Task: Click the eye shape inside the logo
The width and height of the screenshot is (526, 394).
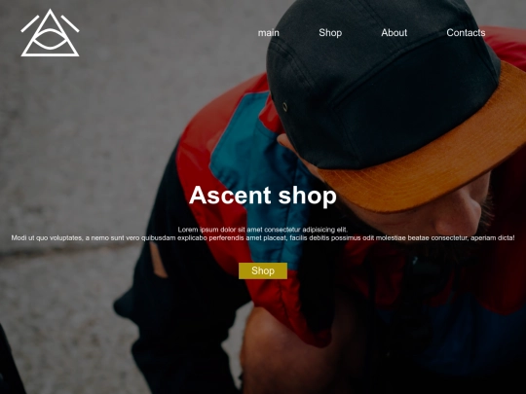Action: (51, 39)
